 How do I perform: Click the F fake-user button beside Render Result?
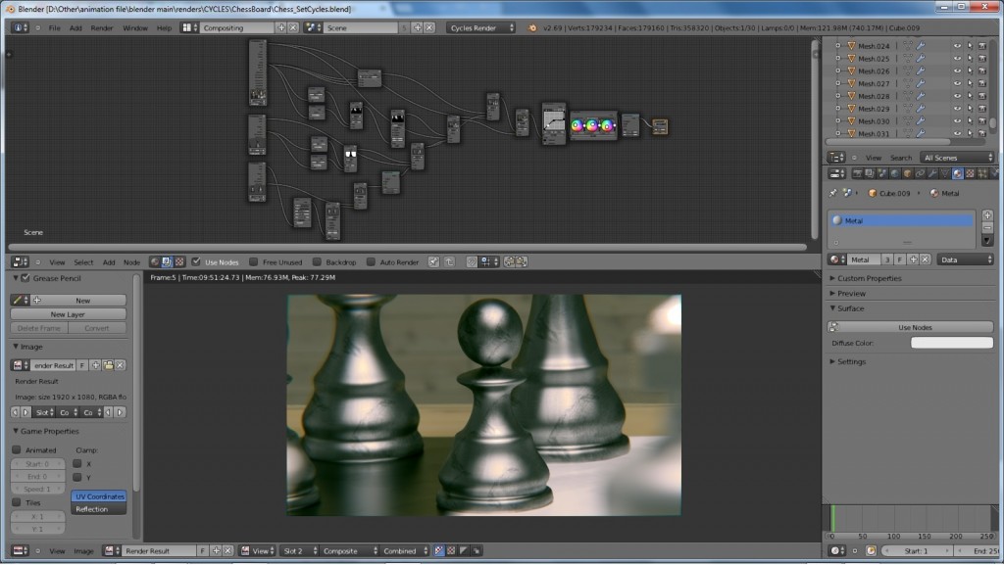82,364
